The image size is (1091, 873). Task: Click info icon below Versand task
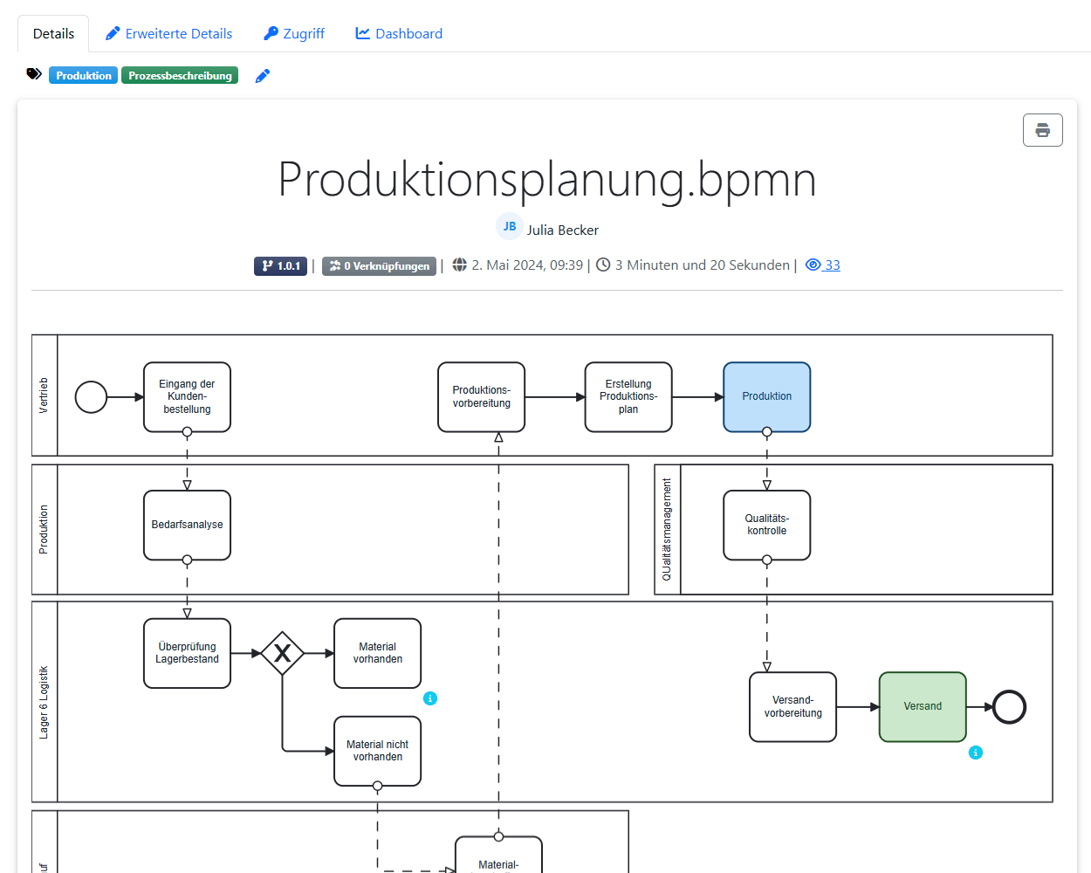(x=976, y=753)
